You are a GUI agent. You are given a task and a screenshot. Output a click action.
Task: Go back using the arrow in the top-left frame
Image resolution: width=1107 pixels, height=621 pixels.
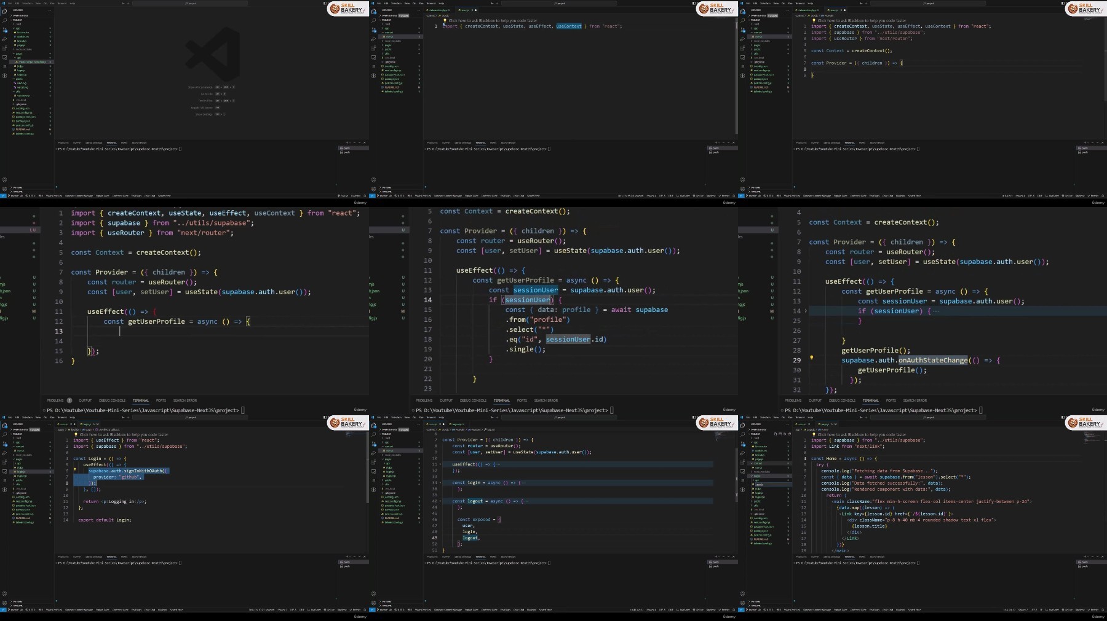(124, 3)
